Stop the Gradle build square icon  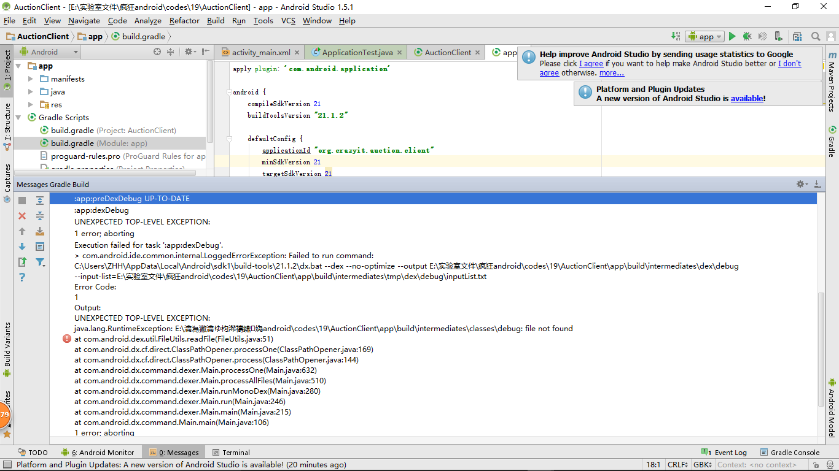pos(22,201)
